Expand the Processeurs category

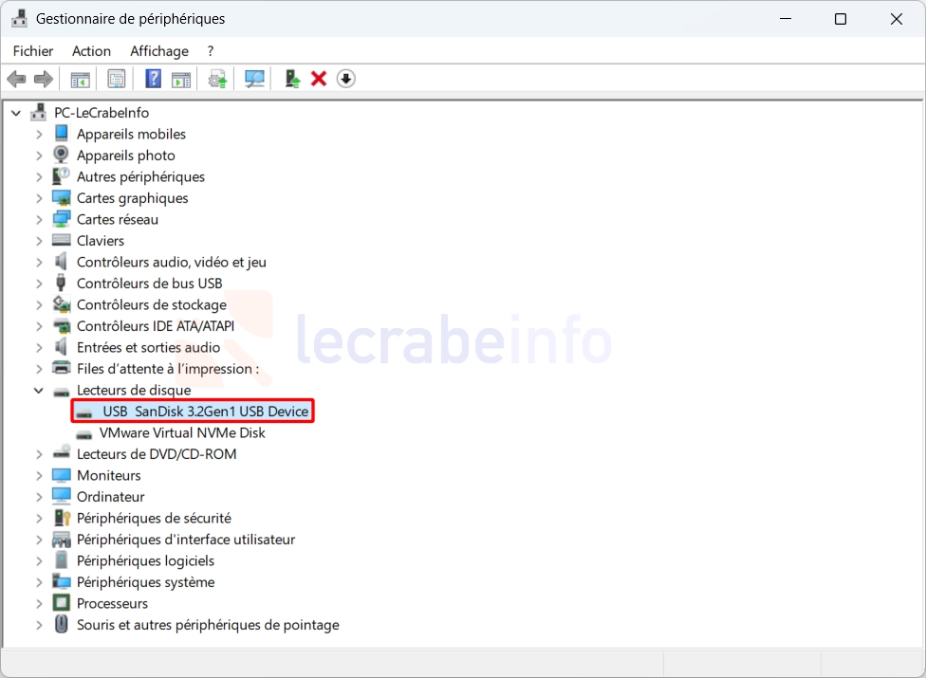coord(39,604)
